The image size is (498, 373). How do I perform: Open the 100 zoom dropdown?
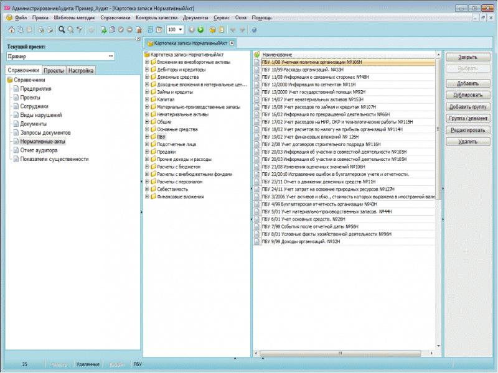coord(181,29)
